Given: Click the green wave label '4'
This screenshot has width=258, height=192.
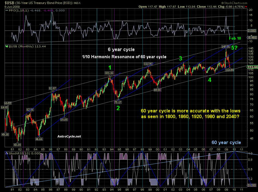Looking at the screenshot, I should 210,80.
